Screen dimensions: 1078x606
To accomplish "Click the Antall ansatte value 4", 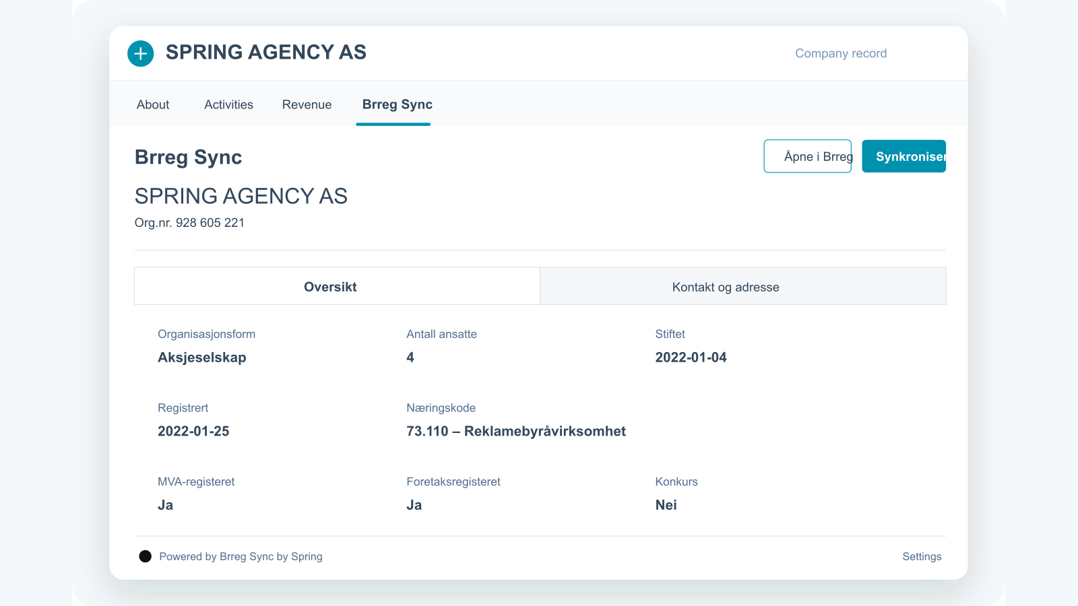I will (410, 358).
